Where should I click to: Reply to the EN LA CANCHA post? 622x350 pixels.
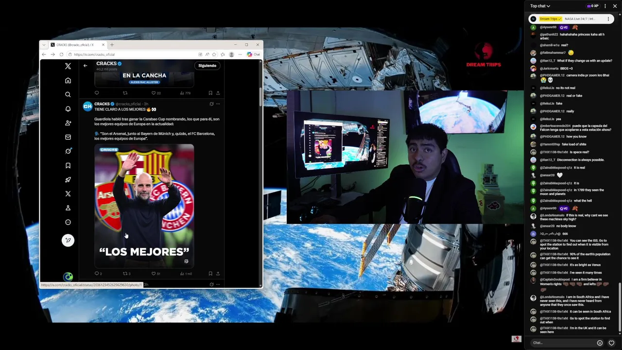tap(97, 93)
